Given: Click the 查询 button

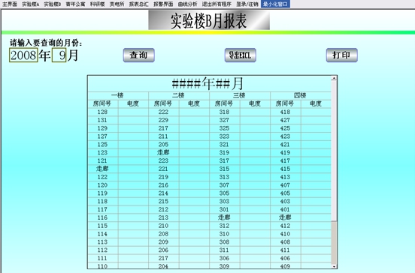Looking at the screenshot, I should [138, 55].
